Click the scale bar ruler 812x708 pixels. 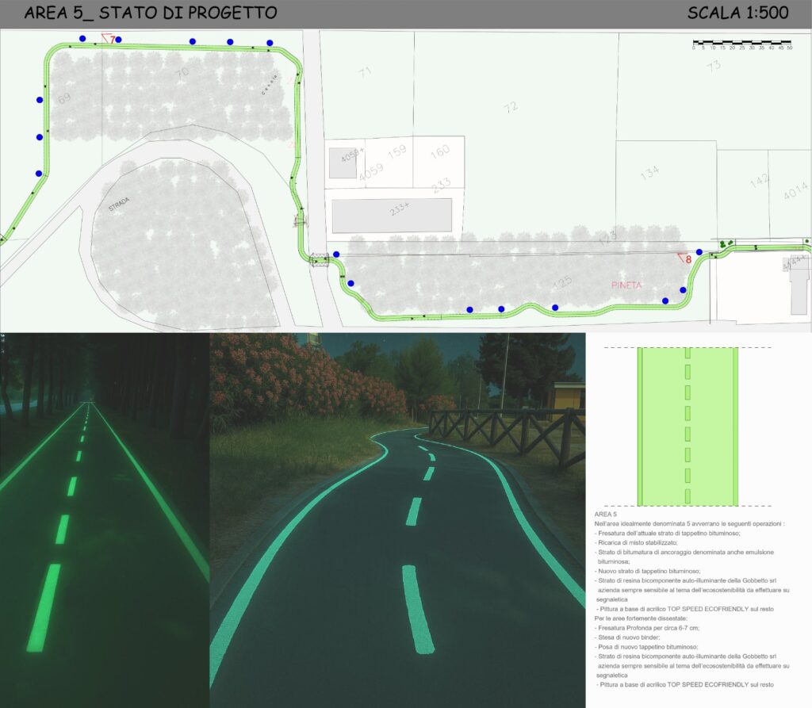(x=741, y=42)
